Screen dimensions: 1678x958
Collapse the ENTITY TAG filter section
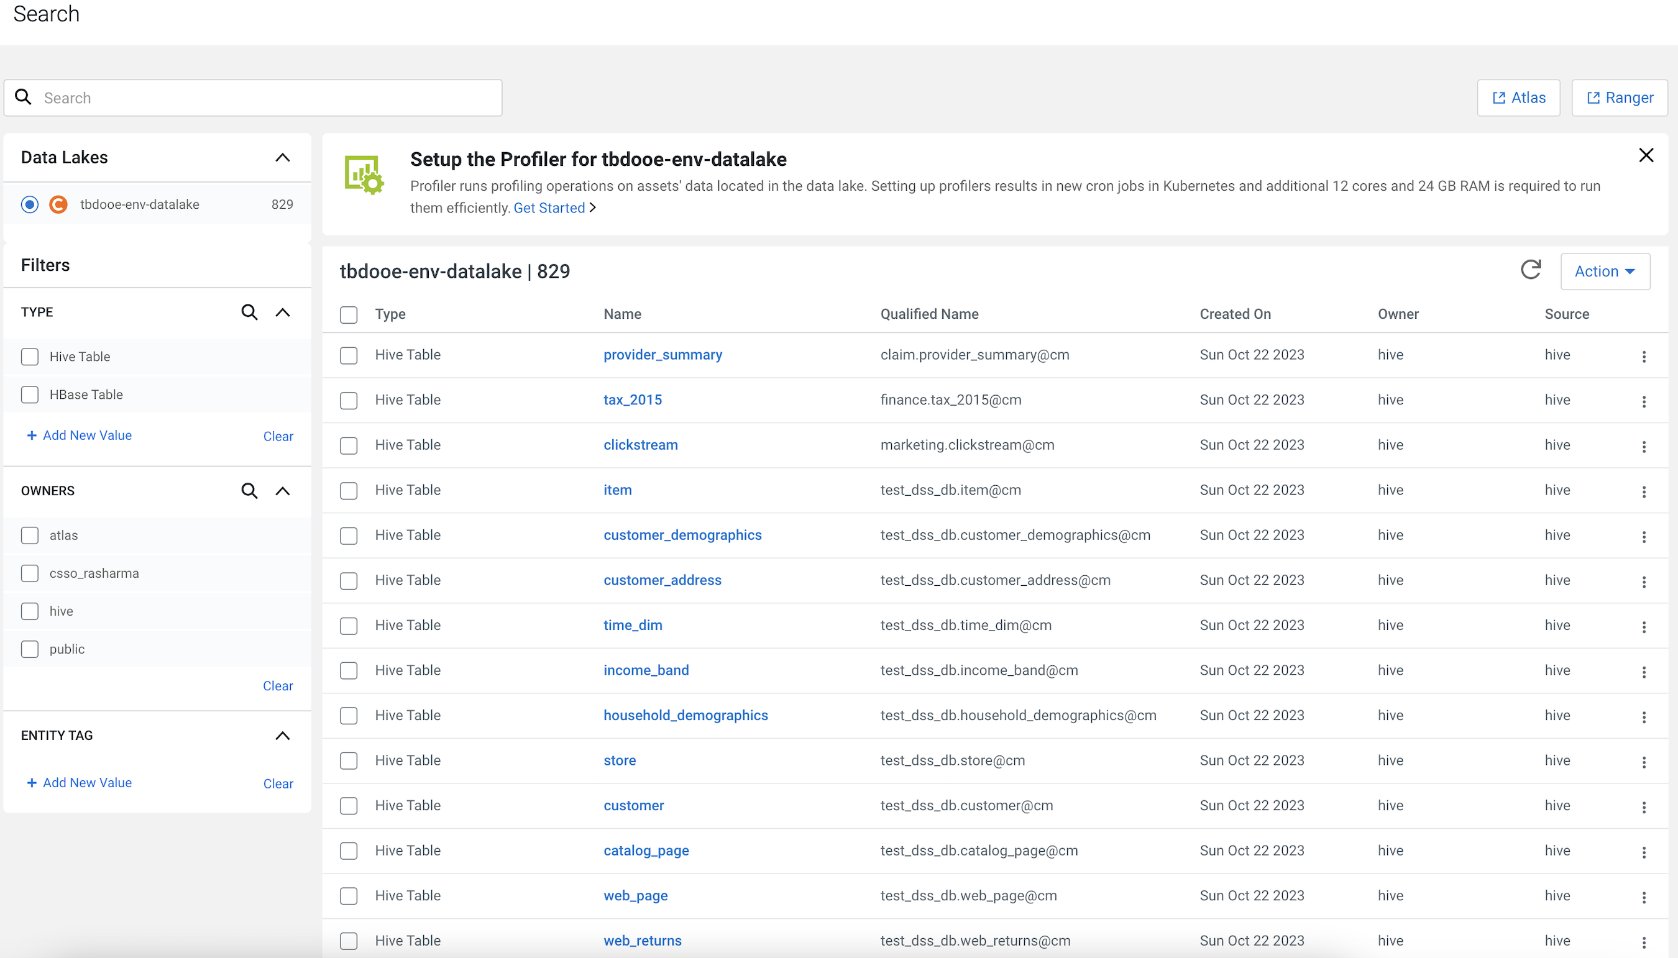pos(282,736)
